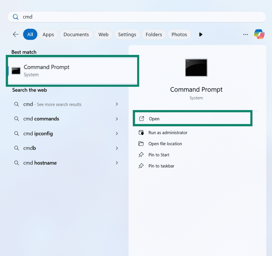272x256 pixels.
Task: Expand the cmd hostname suggestion chevron
Action: point(117,163)
